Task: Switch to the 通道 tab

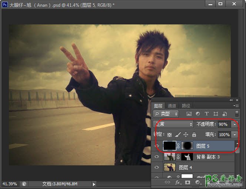Action: pyautogui.click(x=172, y=106)
